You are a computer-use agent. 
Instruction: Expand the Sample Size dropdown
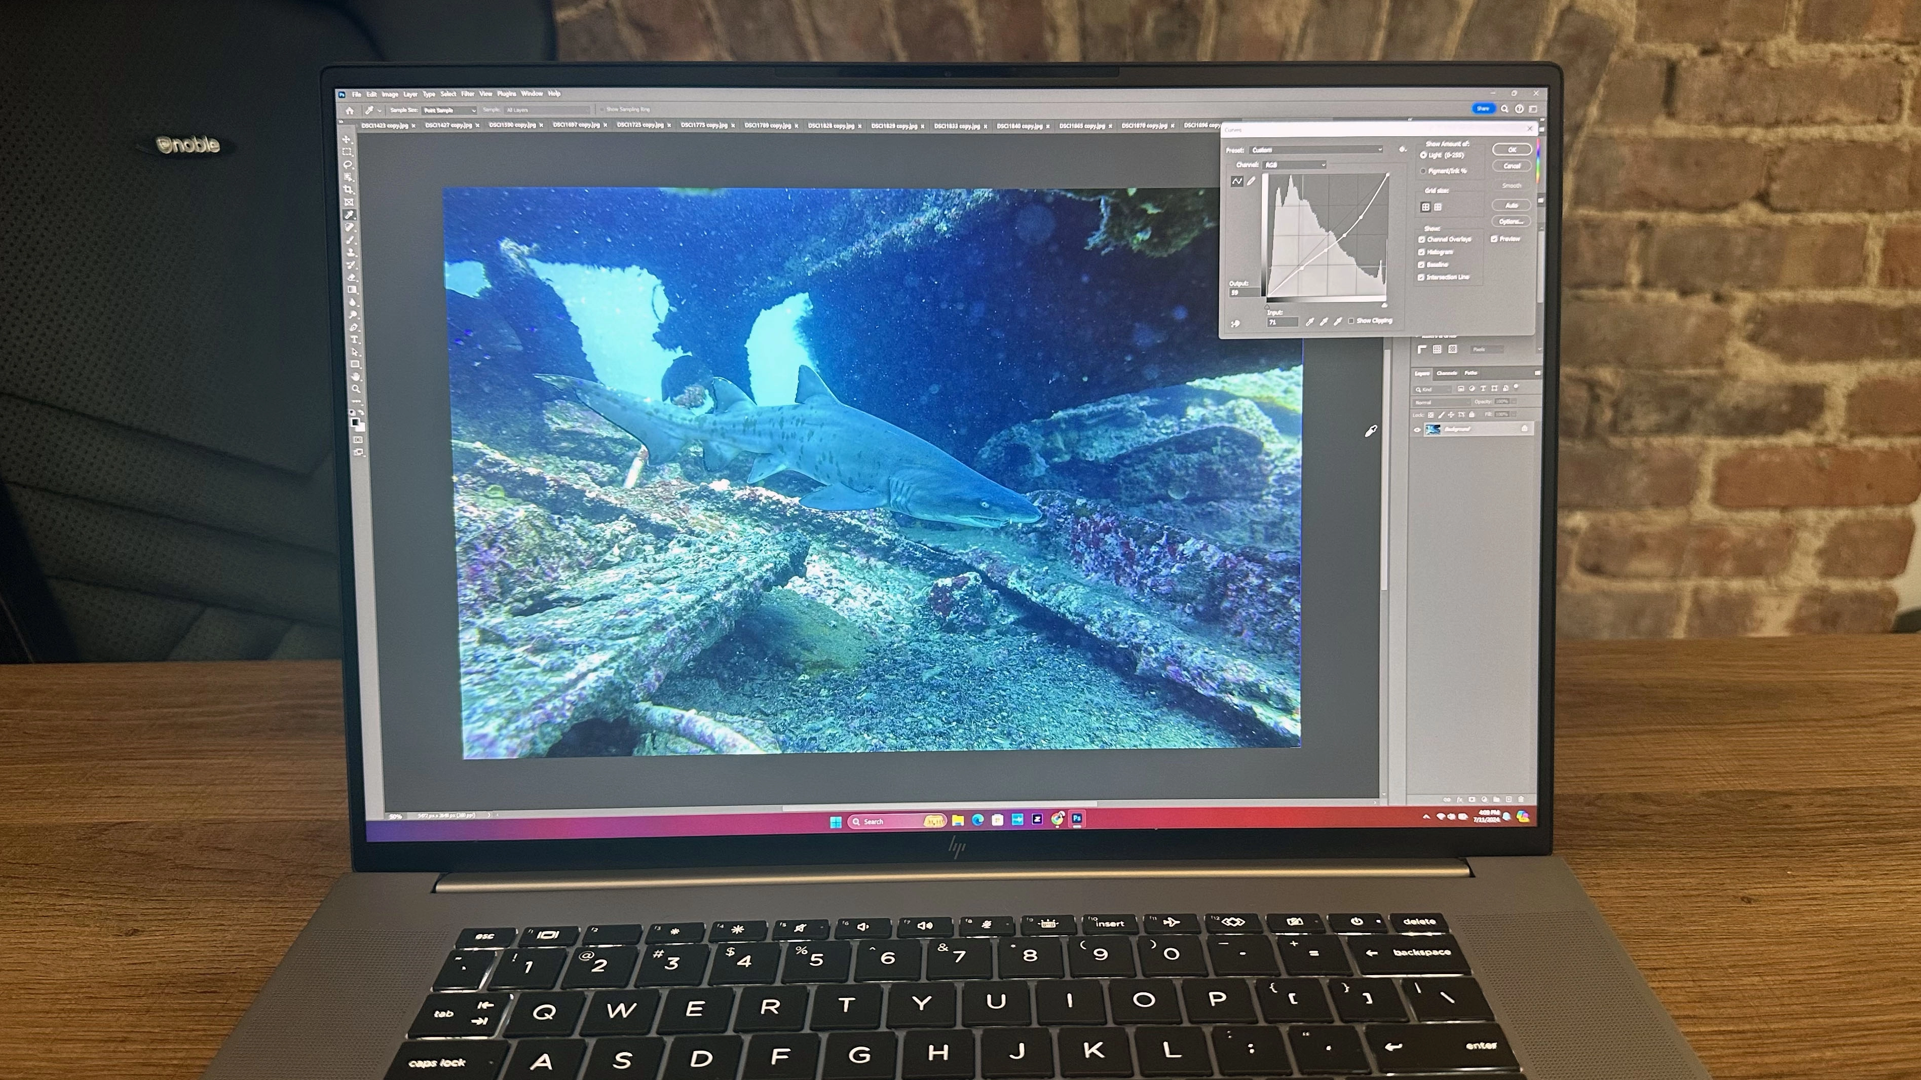pos(449,110)
